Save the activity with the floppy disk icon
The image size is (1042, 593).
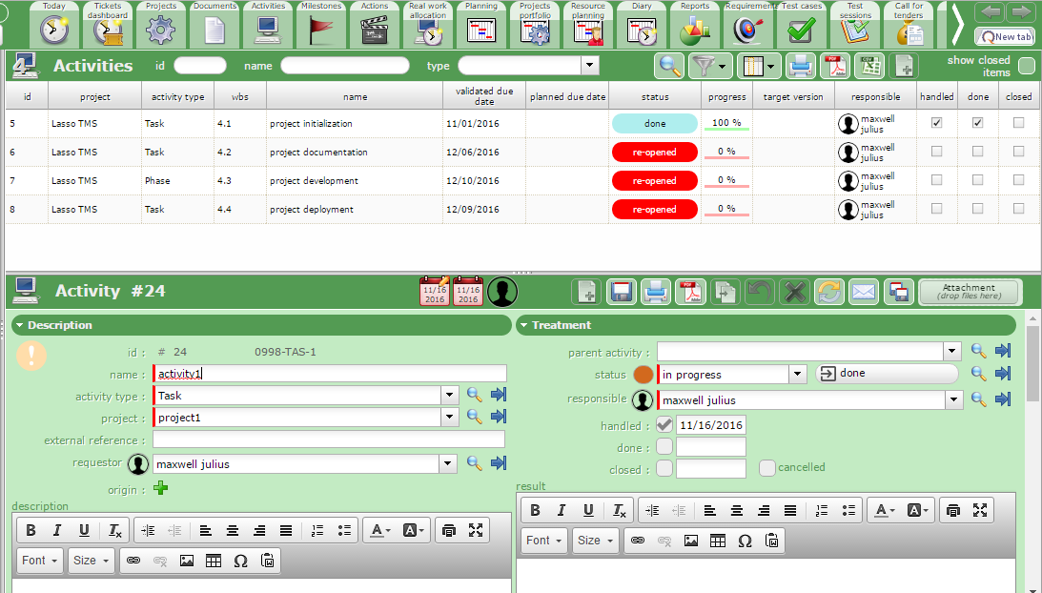pos(622,292)
